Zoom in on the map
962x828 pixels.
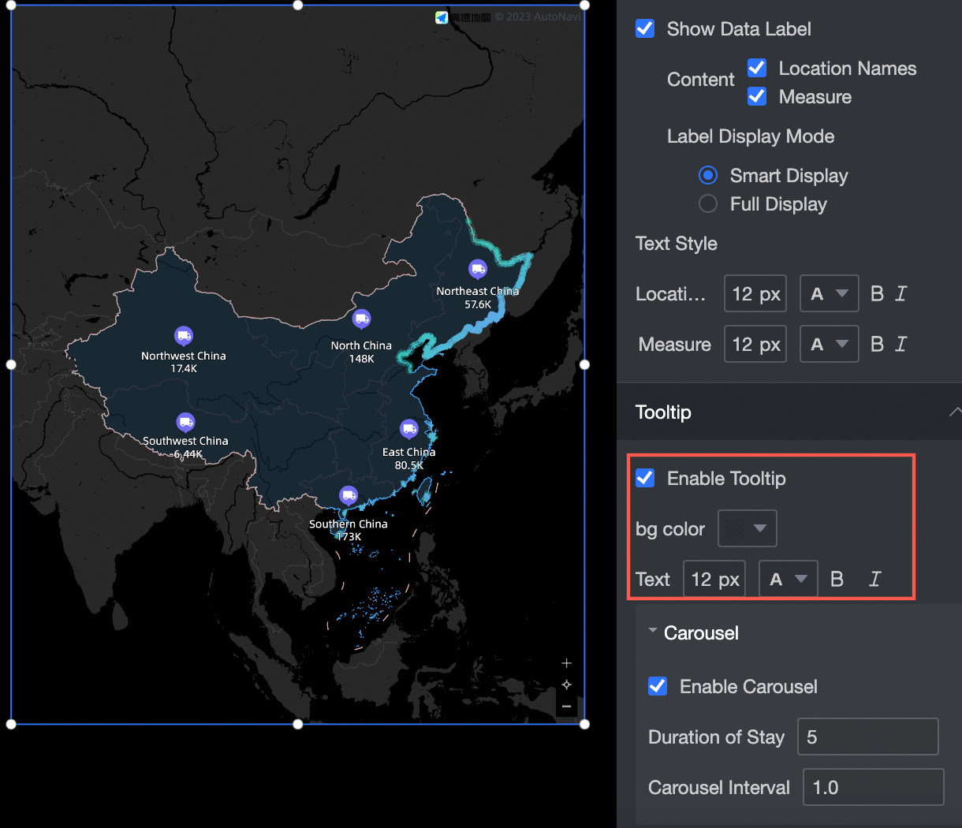tap(566, 663)
